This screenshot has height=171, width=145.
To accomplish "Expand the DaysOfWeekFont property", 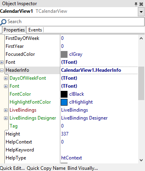I will coord(6,79).
